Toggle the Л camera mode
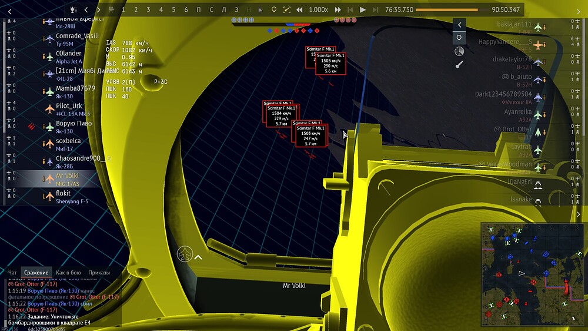Screen dimensions: 588x331 [x=224, y=10]
